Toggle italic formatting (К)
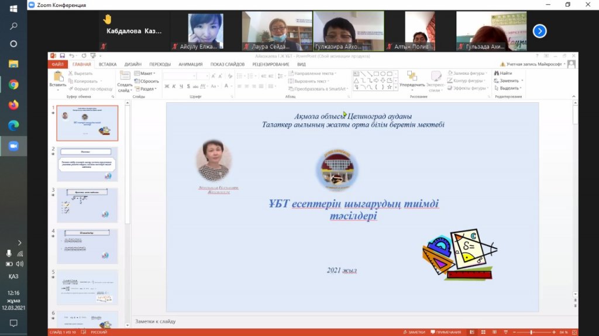Image resolution: width=599 pixels, height=336 pixels. click(x=174, y=86)
